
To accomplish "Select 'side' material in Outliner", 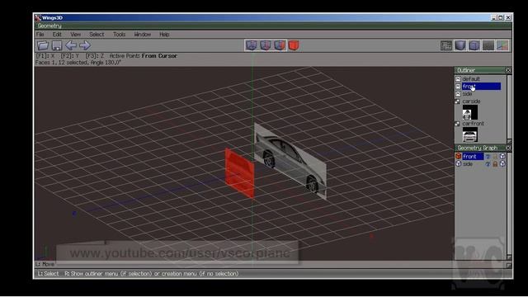I will pyautogui.click(x=467, y=93).
